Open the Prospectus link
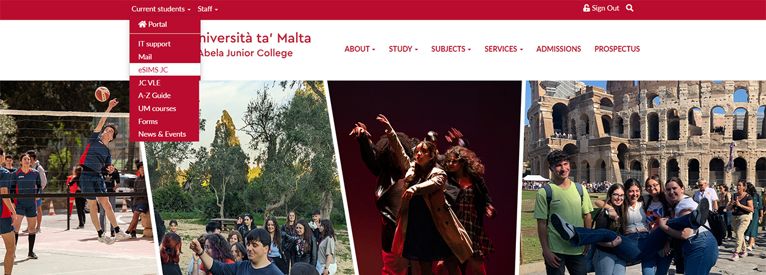The image size is (766, 275). (x=617, y=49)
